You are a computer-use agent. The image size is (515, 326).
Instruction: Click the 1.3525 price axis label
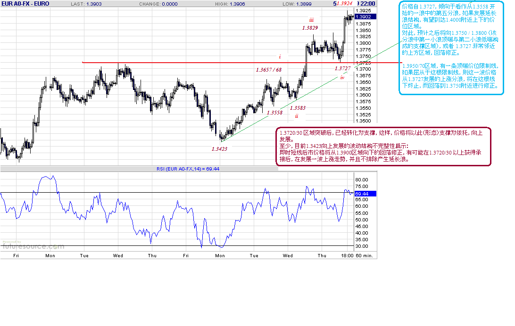point(363,114)
